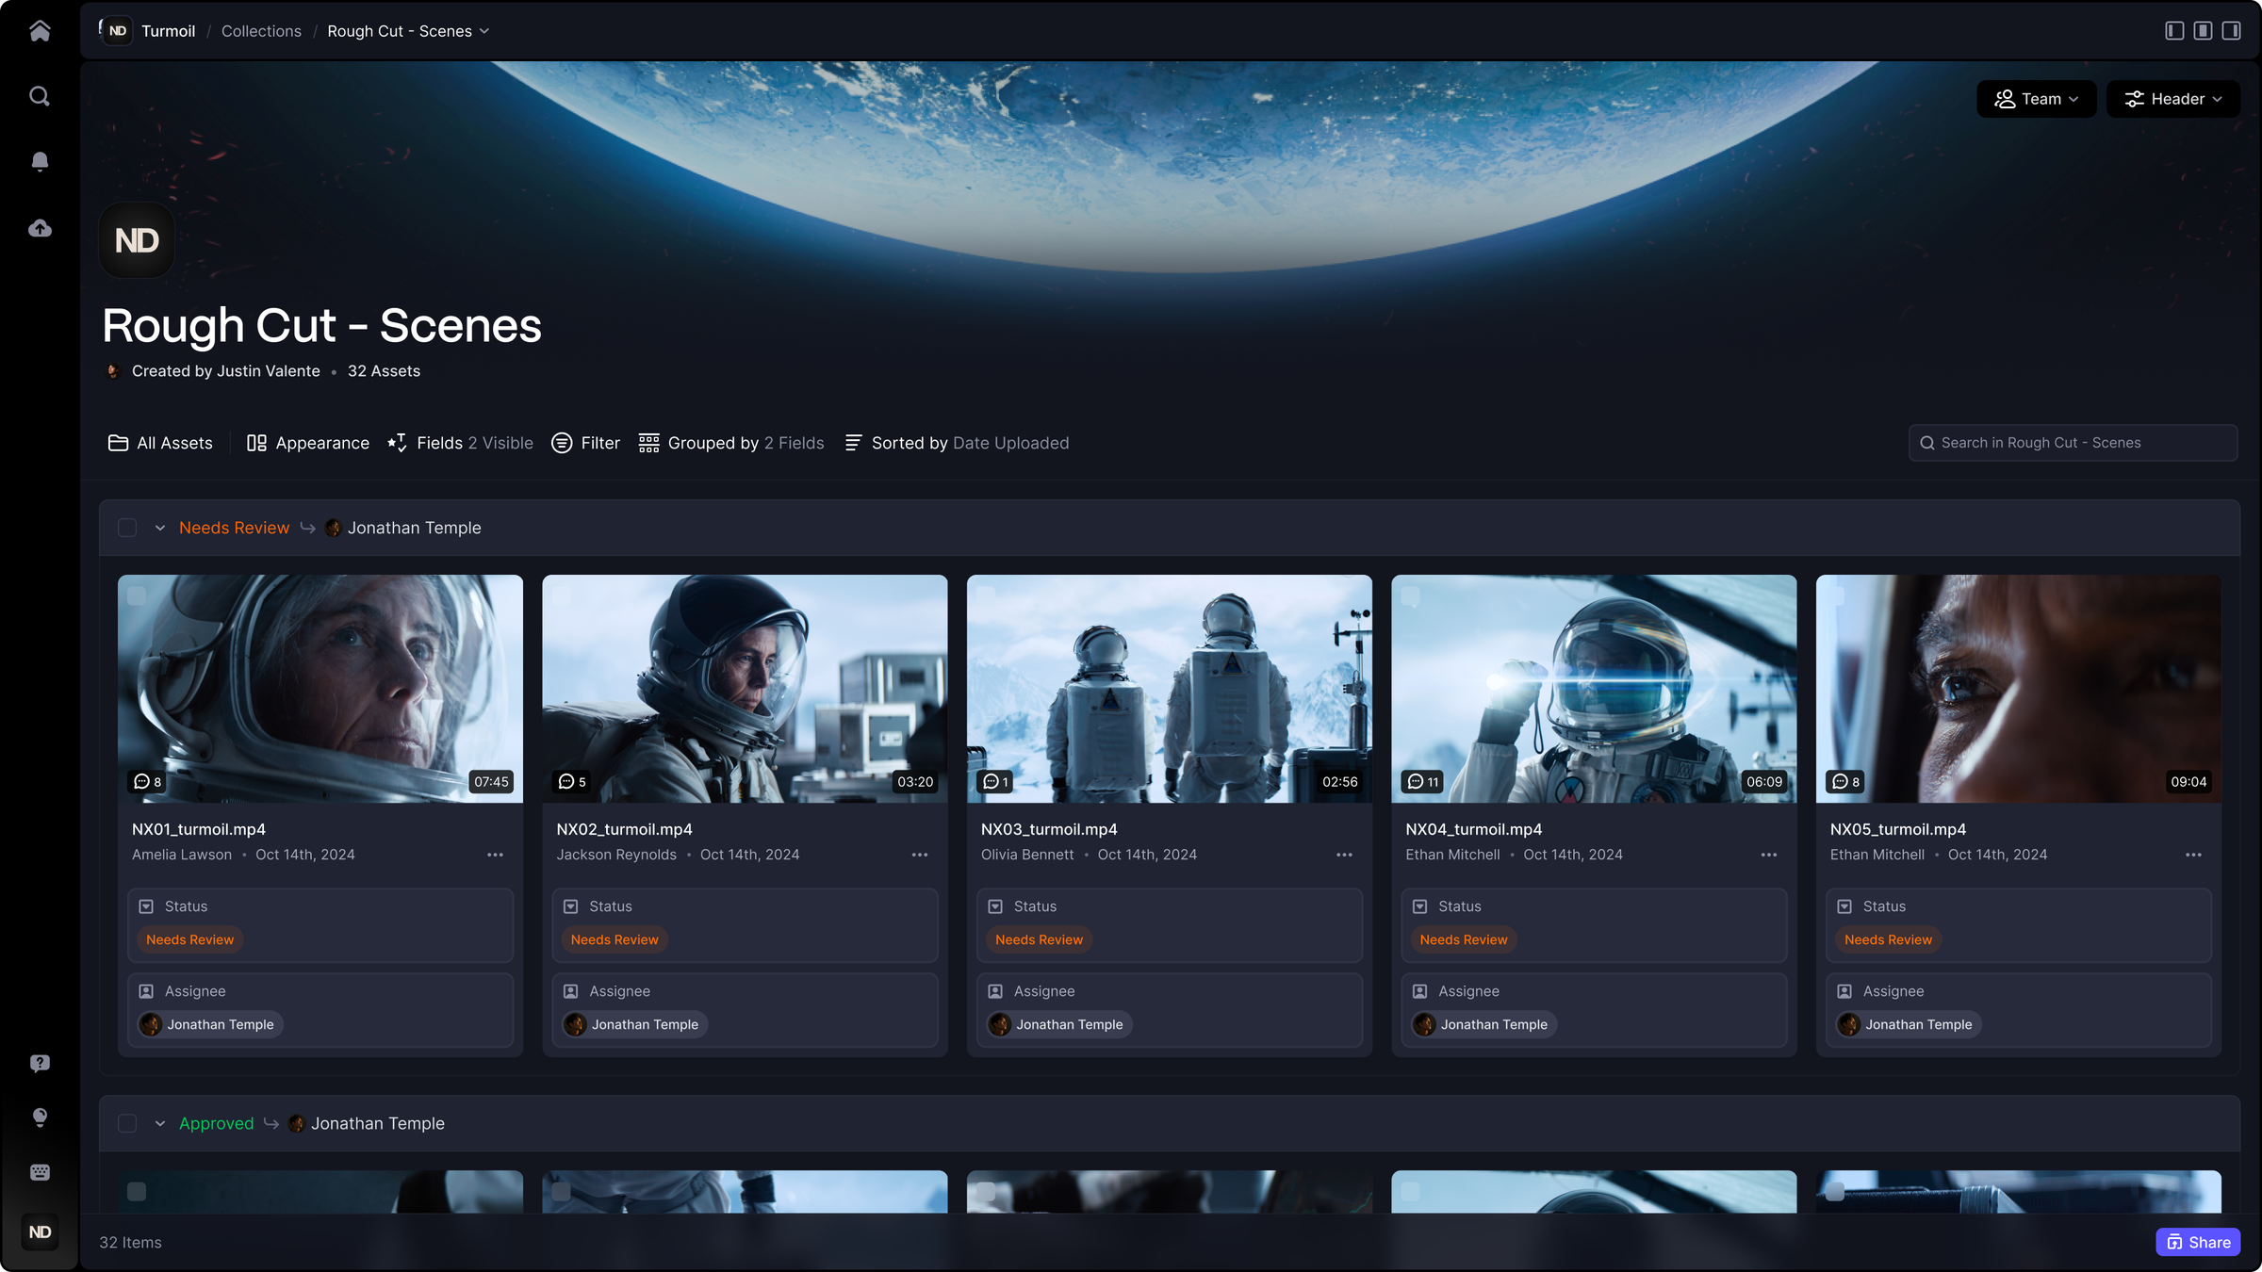Open Grouped by 2 Fields menu
2262x1272 pixels.
pyautogui.click(x=731, y=443)
